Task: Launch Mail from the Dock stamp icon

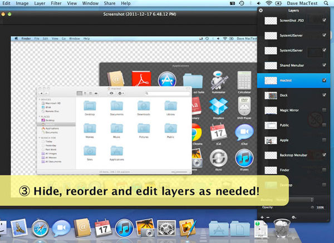Action: (19, 228)
